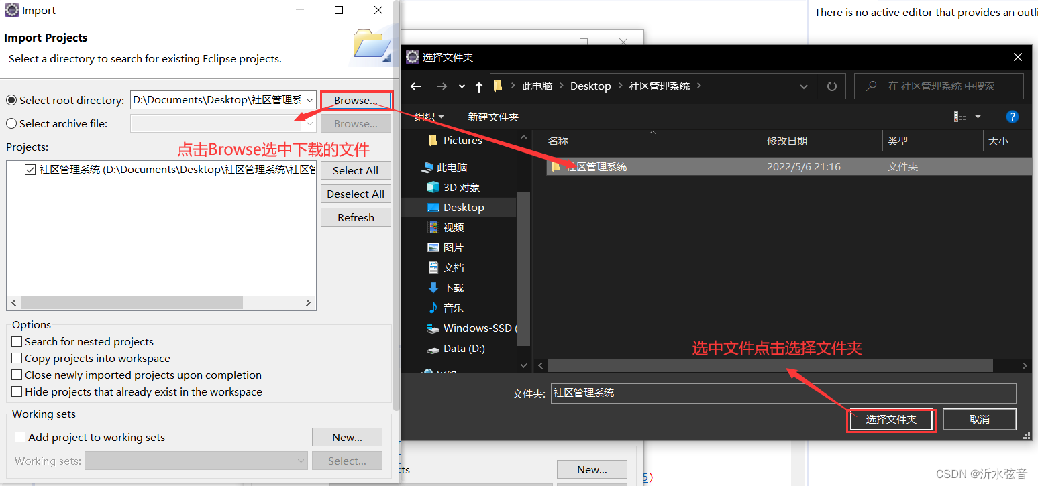Image resolution: width=1038 pixels, height=486 pixels.
Task: Click New working set button in Import dialog
Action: 347,437
